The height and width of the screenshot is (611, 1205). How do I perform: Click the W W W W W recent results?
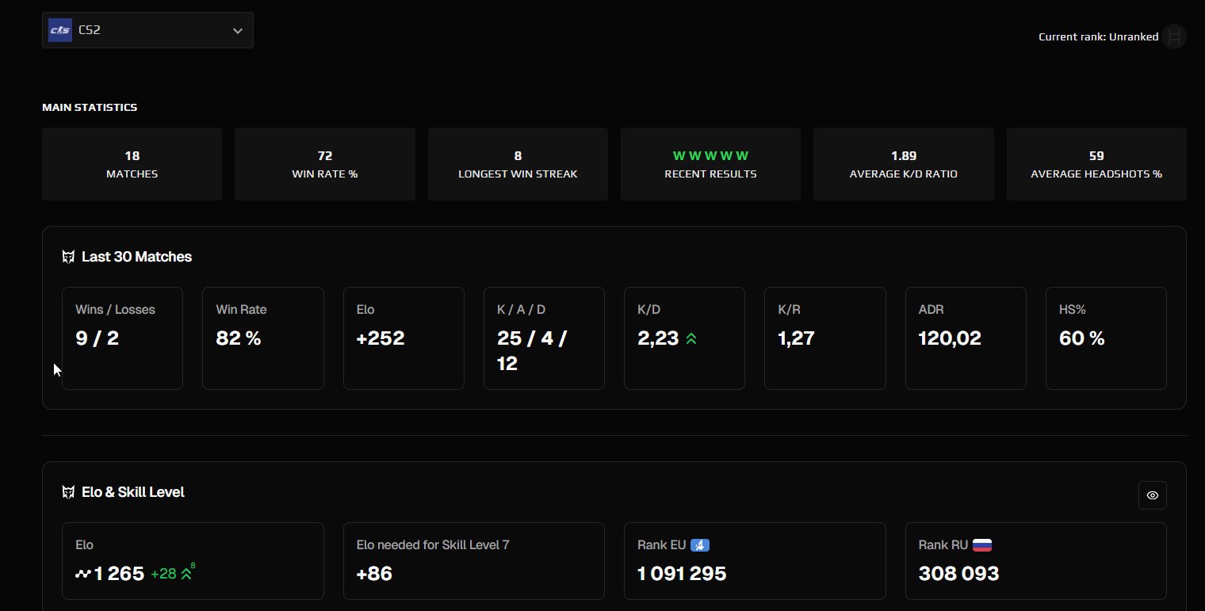[710, 156]
